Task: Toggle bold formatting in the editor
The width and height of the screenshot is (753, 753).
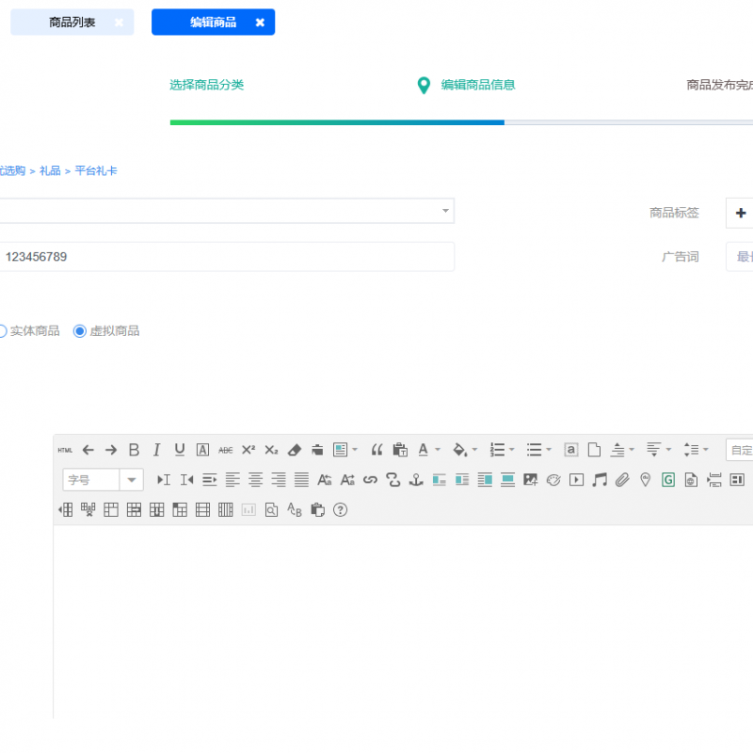Action: point(134,450)
